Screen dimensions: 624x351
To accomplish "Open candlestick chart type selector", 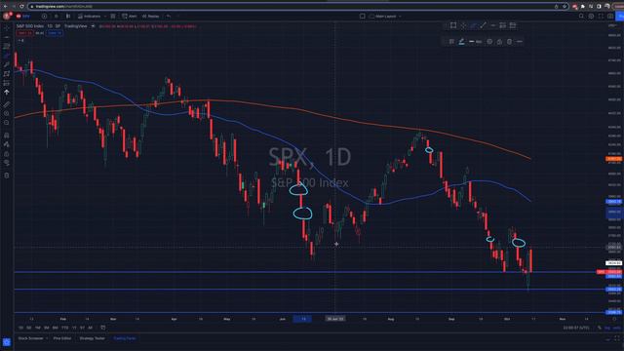I will [x=68, y=16].
